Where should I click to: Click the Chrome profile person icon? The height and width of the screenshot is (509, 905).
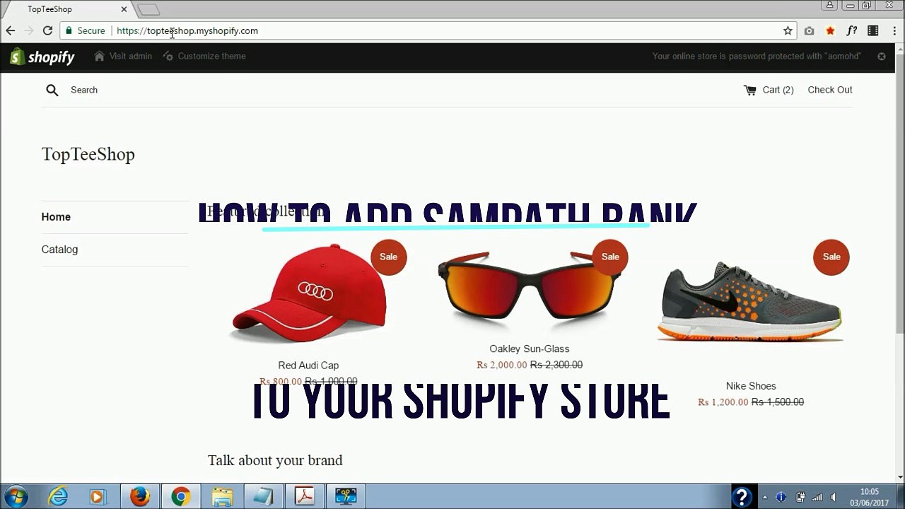coord(830,5)
